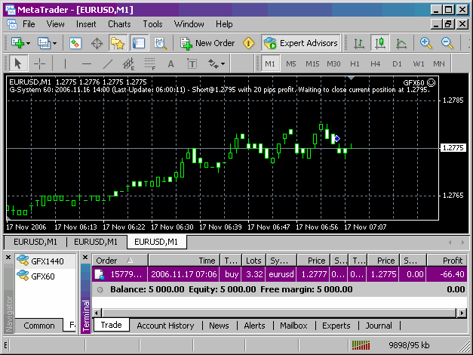Open the Insert menu
The height and width of the screenshot is (355, 473).
[86, 24]
